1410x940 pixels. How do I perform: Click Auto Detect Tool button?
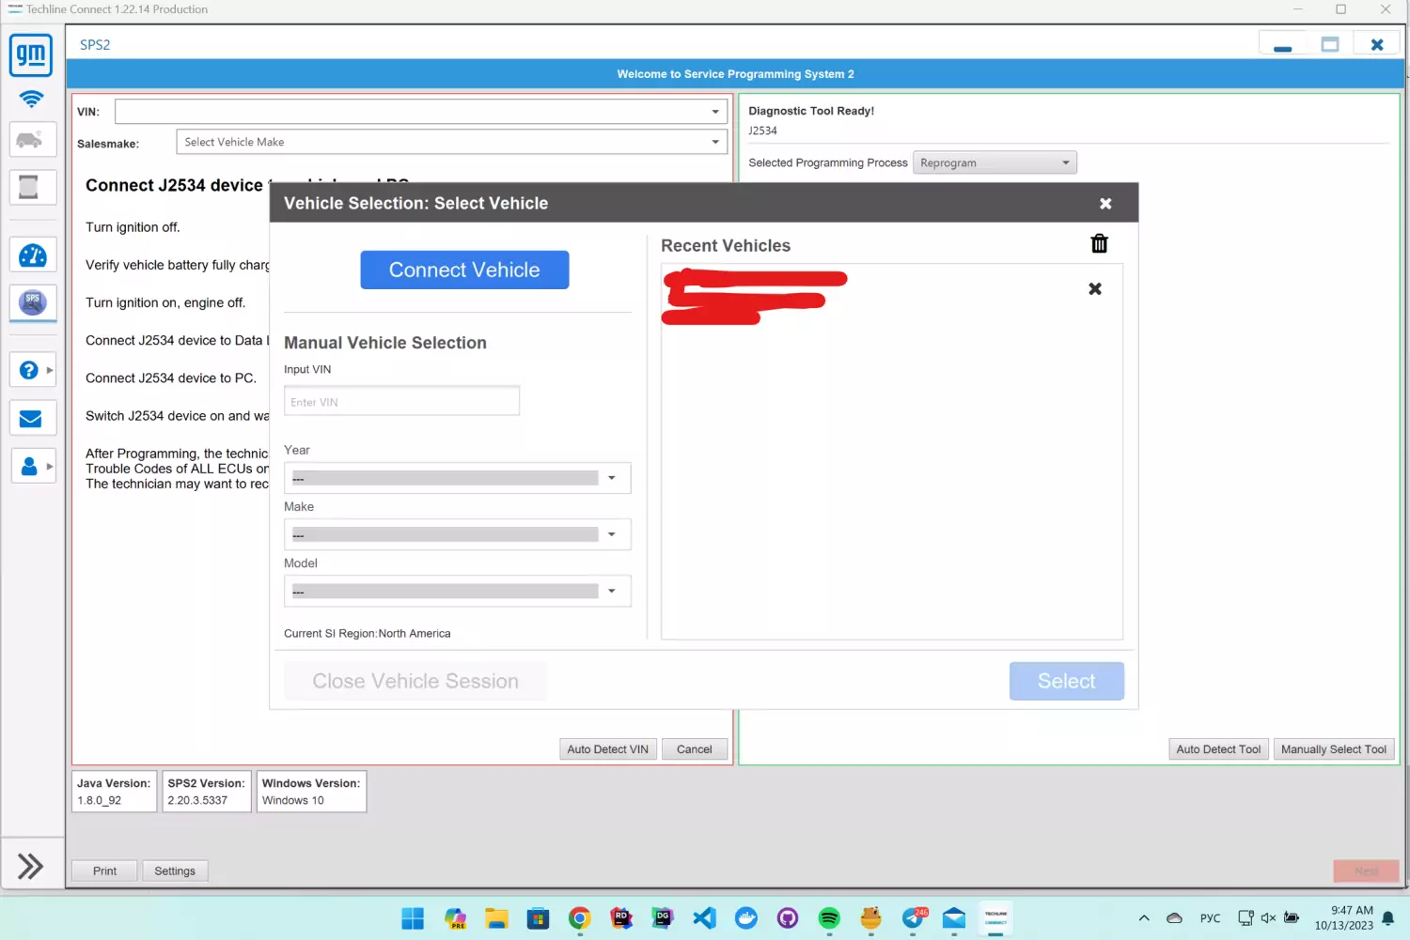coord(1218,749)
